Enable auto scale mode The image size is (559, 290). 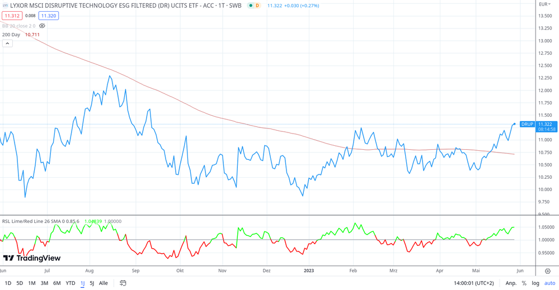pos(549,283)
